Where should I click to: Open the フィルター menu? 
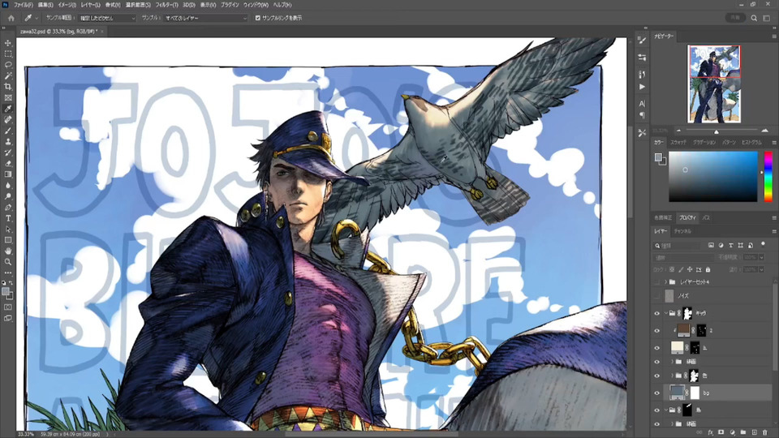point(166,5)
